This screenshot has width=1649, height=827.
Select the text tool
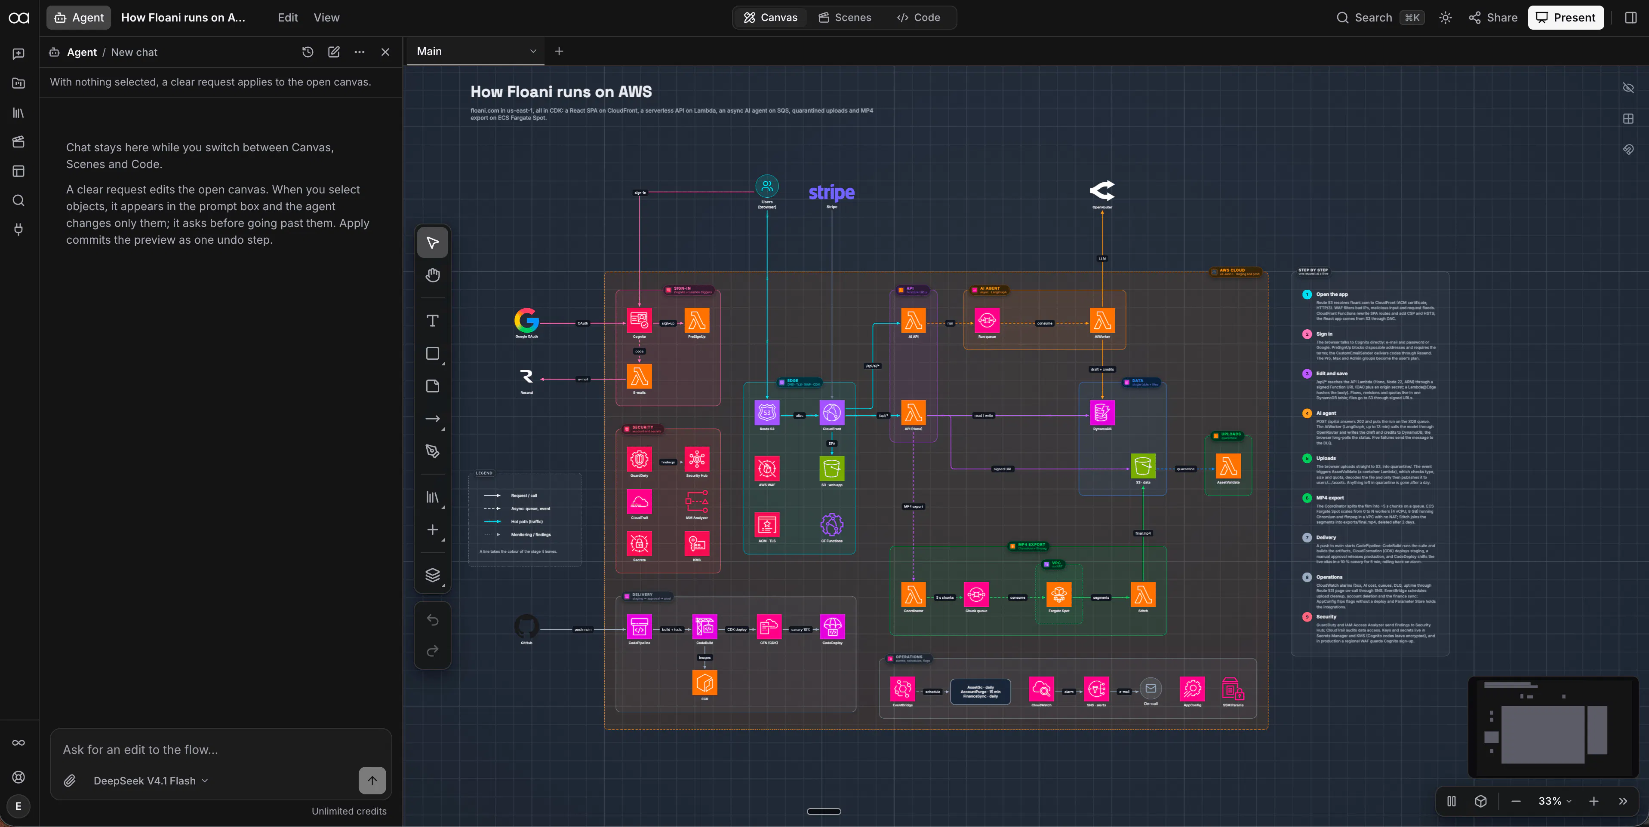(433, 320)
